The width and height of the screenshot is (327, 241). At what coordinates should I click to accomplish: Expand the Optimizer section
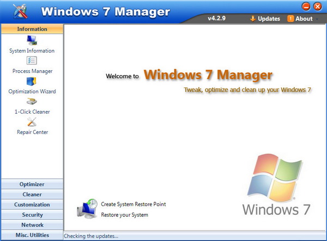[32, 184]
